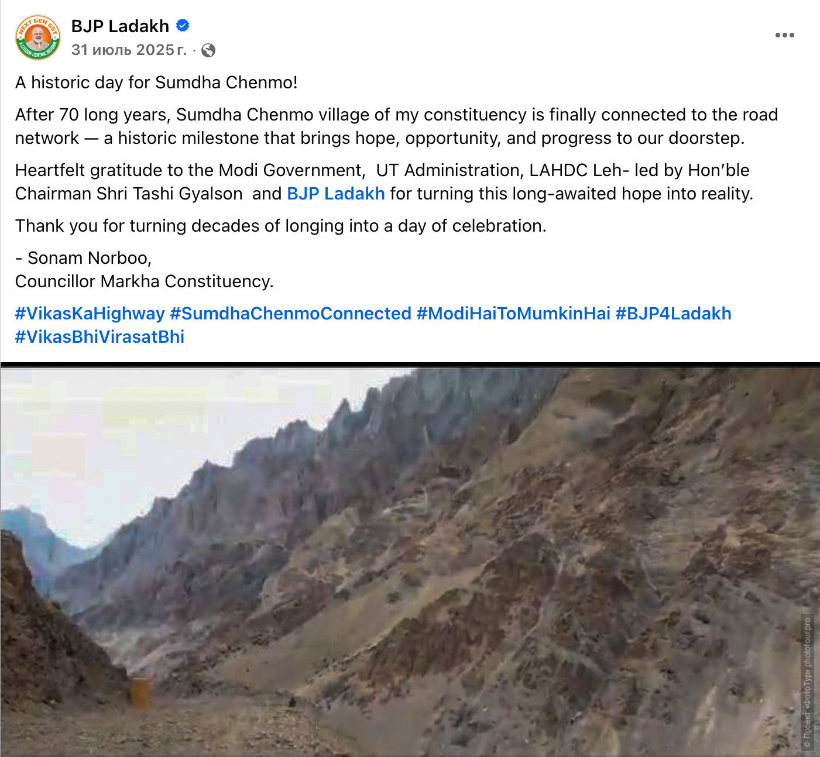Click the BJP Ladakh profile picture
The height and width of the screenshot is (757, 820).
point(36,36)
